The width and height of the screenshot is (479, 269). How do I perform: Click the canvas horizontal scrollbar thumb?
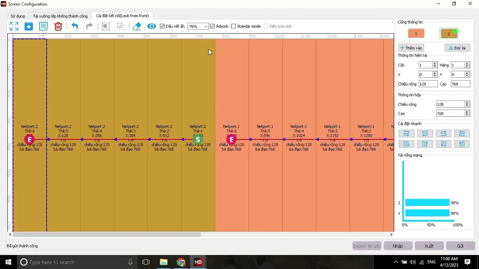coord(107,235)
